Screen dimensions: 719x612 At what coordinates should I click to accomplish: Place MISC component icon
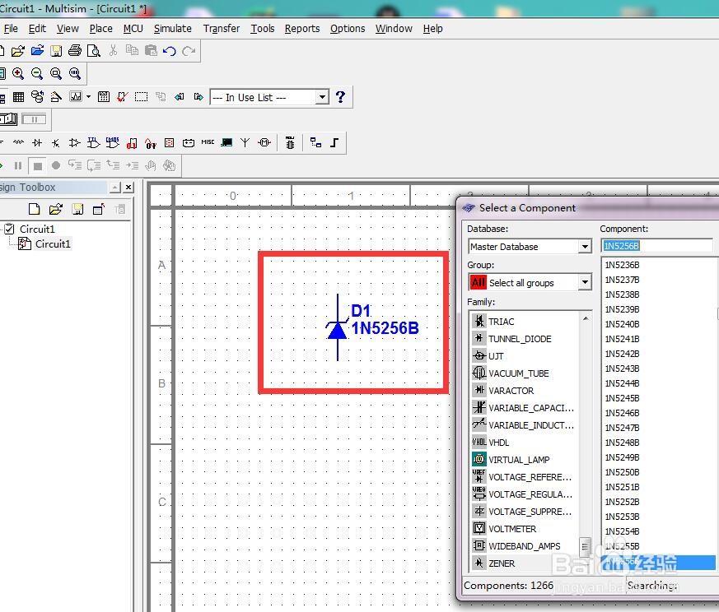(x=208, y=142)
